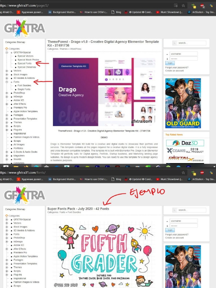
Task: Click Drago Creative Agency preview image
Action: pos(104,92)
